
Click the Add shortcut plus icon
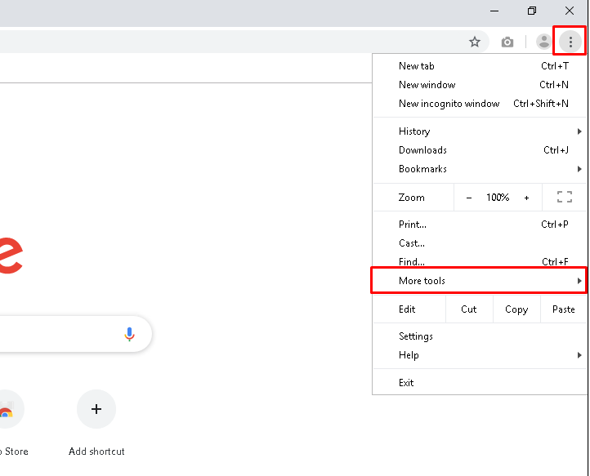pos(96,409)
